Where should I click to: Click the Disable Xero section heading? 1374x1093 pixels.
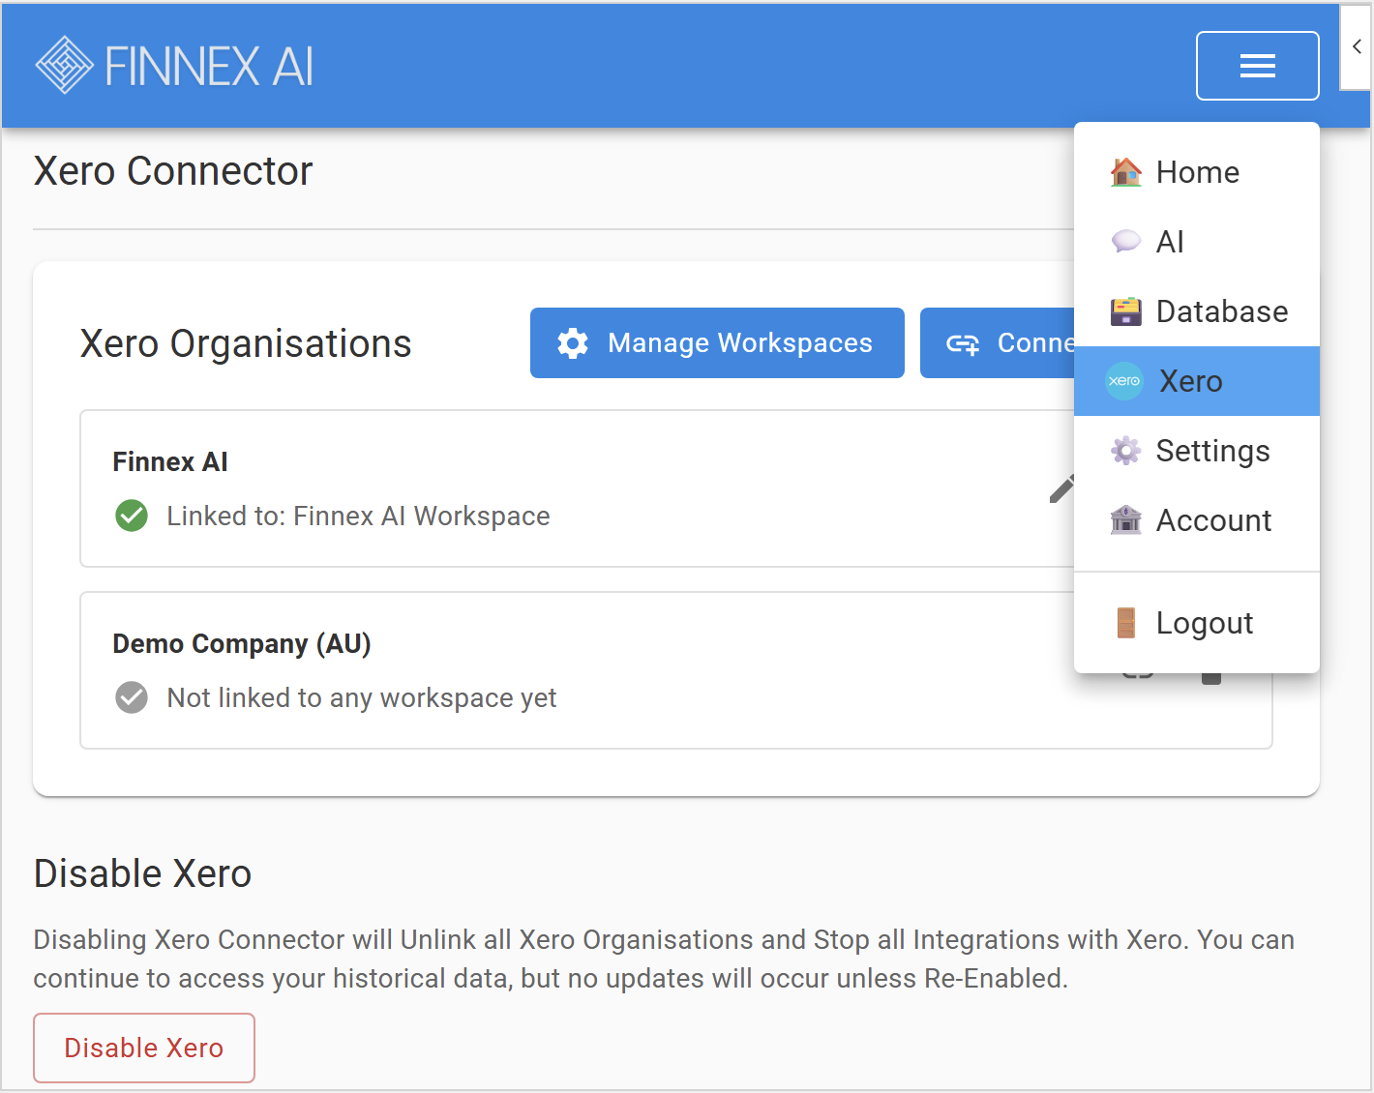click(142, 873)
